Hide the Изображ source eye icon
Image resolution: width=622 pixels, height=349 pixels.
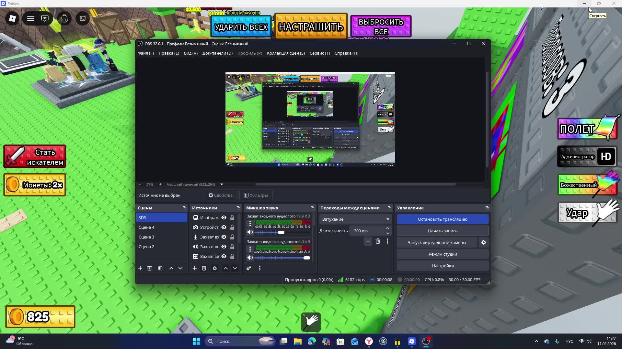pyautogui.click(x=224, y=217)
